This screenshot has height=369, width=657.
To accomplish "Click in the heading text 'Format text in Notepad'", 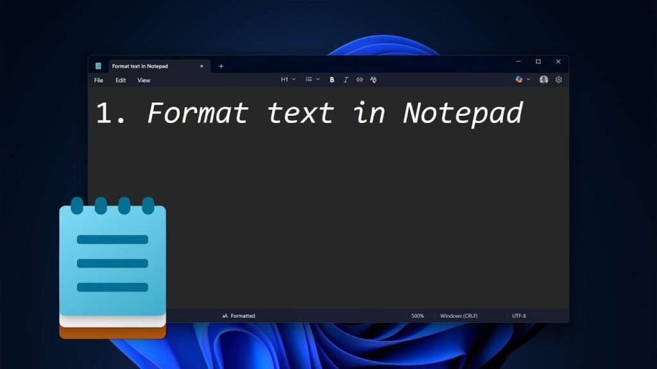I will 334,113.
